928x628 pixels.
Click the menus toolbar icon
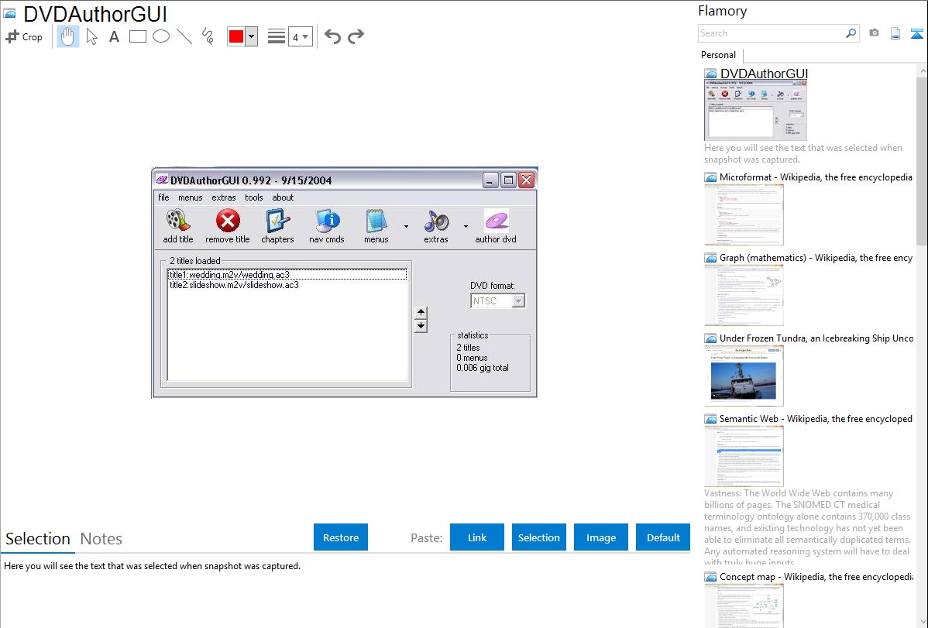376,226
